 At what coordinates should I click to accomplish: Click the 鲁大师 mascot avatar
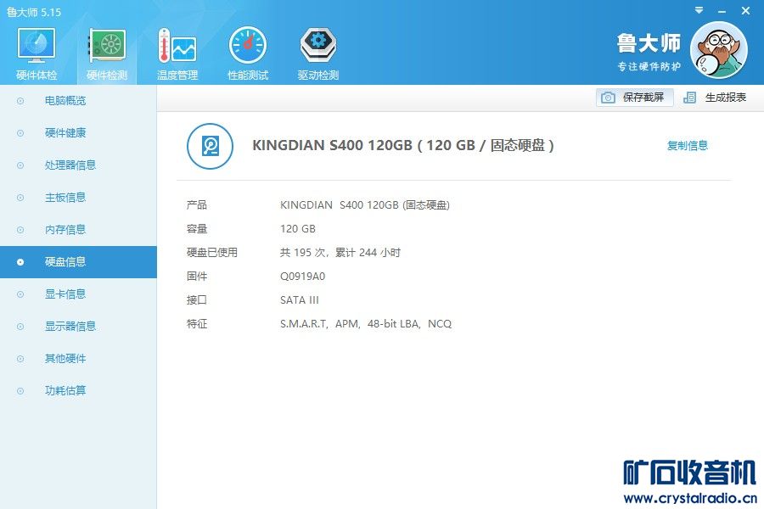[x=719, y=50]
